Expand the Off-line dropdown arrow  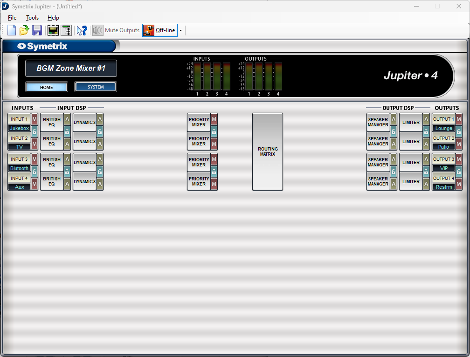coord(180,31)
